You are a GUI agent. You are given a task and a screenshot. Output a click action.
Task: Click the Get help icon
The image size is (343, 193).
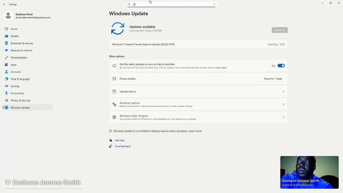(x=111, y=140)
